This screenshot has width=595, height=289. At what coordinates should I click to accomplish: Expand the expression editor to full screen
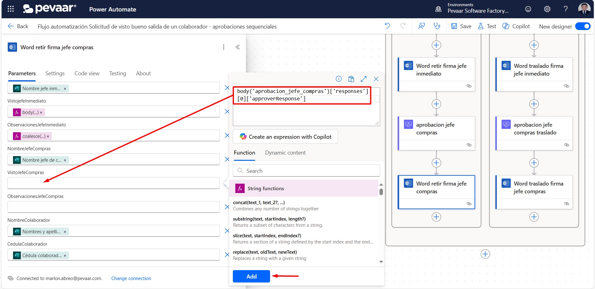tap(364, 79)
